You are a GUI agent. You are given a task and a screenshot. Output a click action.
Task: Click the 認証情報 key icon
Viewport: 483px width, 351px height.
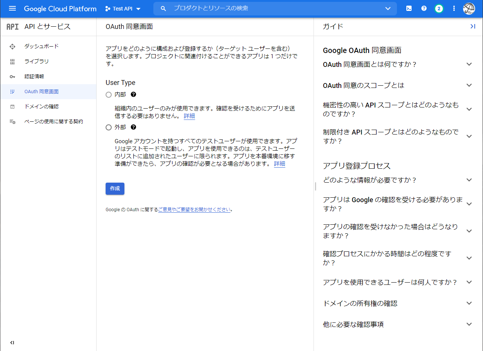[12, 77]
